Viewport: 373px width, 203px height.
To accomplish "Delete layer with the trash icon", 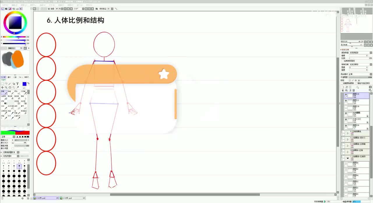I will (353, 90).
